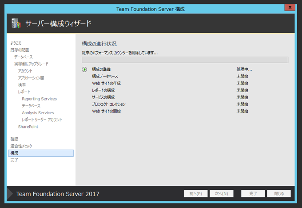
Task: Open Reporting Services step
Action: point(39,99)
